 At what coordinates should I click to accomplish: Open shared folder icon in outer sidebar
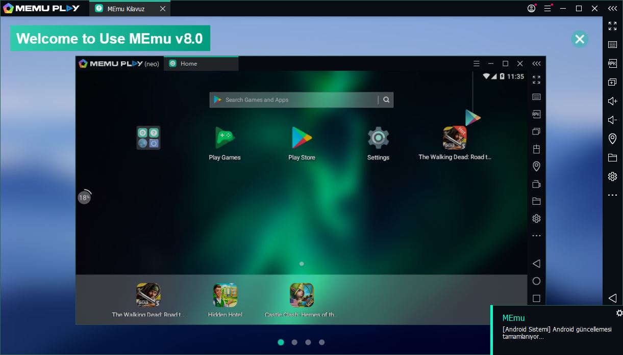click(613, 157)
